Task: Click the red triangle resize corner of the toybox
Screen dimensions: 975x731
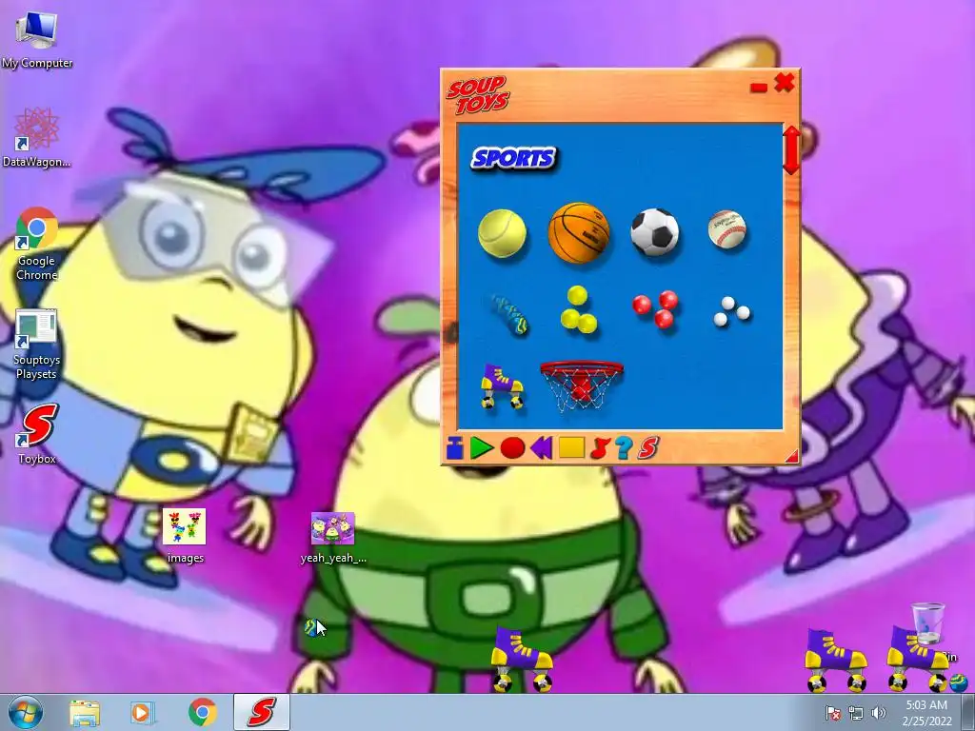Action: [x=792, y=457]
